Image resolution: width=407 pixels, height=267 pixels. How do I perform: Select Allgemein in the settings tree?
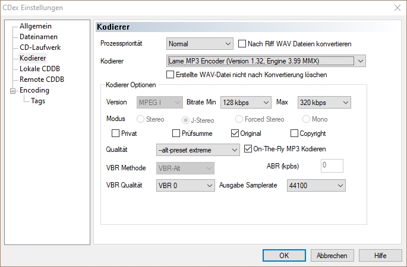tap(35, 26)
